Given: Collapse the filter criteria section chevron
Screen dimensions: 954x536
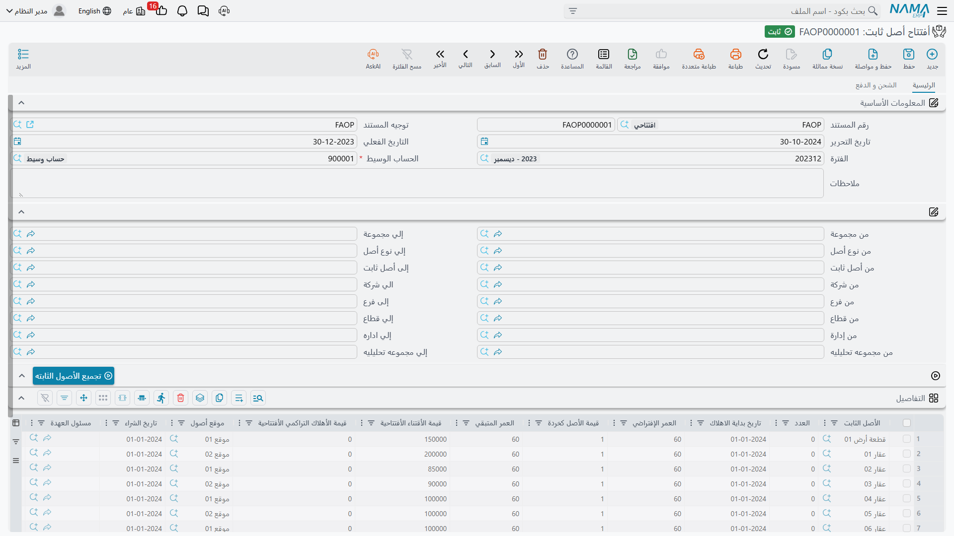Looking at the screenshot, I should (21, 212).
